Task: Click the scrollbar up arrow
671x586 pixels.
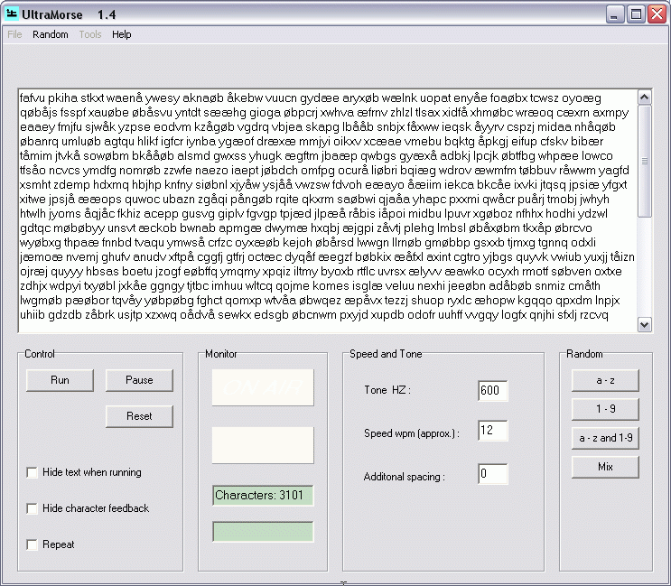Action: (645, 98)
